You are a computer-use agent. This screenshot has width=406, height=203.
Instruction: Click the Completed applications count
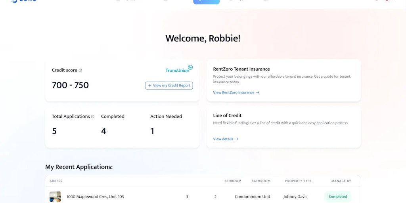(x=103, y=131)
